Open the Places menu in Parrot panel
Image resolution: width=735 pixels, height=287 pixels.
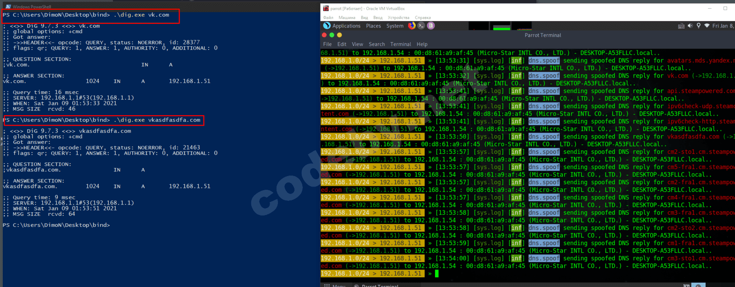373,26
